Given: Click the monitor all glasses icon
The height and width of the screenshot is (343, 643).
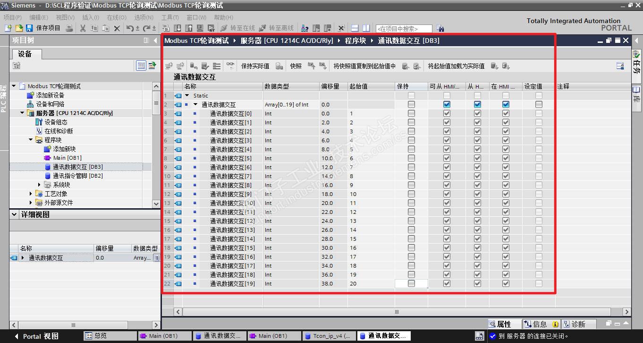Looking at the screenshot, I should pos(230,66).
